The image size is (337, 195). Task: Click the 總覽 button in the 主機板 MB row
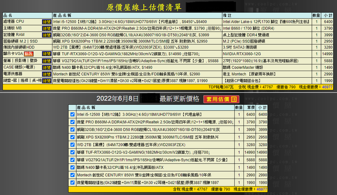coord(46,29)
